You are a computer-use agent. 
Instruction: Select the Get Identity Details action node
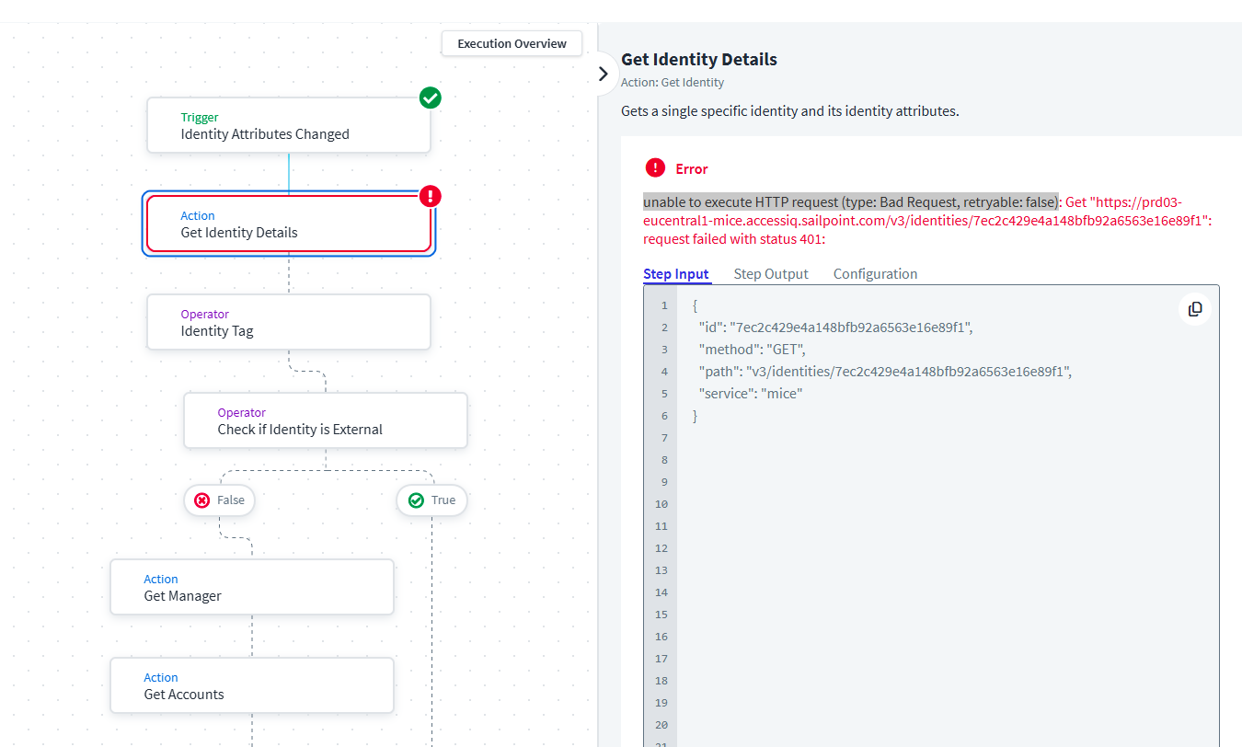(289, 224)
